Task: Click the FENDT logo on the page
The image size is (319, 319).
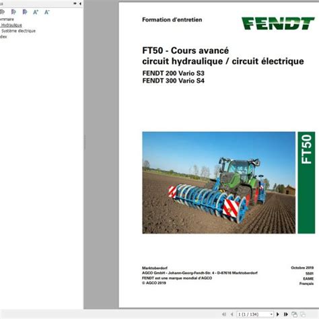Action: click(278, 24)
